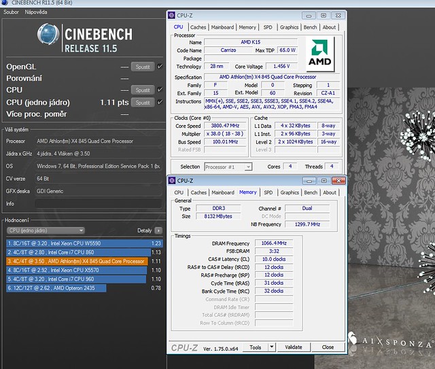Click the Core Speed value 3800.47 MHz
This screenshot has height=369, width=435.
click(x=225, y=126)
